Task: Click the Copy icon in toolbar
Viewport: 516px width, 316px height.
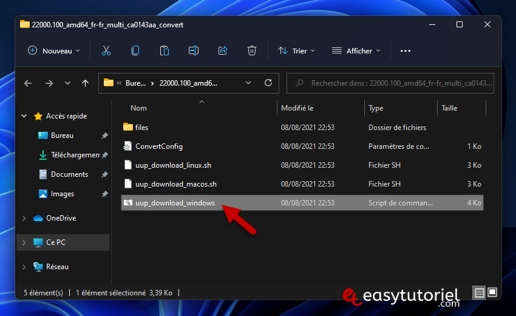Action: 135,51
